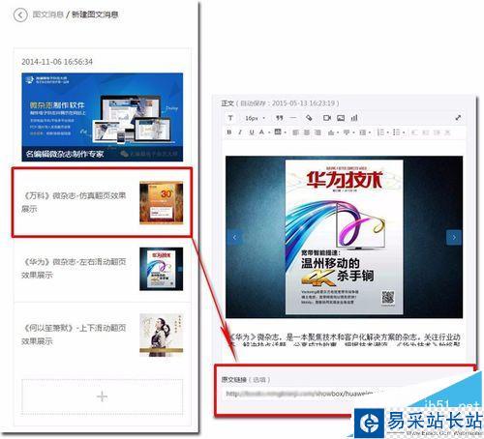This screenshot has height=439, width=484.
Task: Click the third image float icon
Action: pyautogui.click(x=437, y=132)
